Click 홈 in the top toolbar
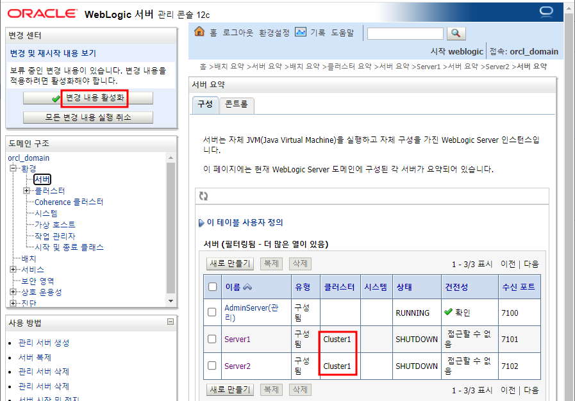This screenshot has height=401, width=575. pyautogui.click(x=213, y=33)
